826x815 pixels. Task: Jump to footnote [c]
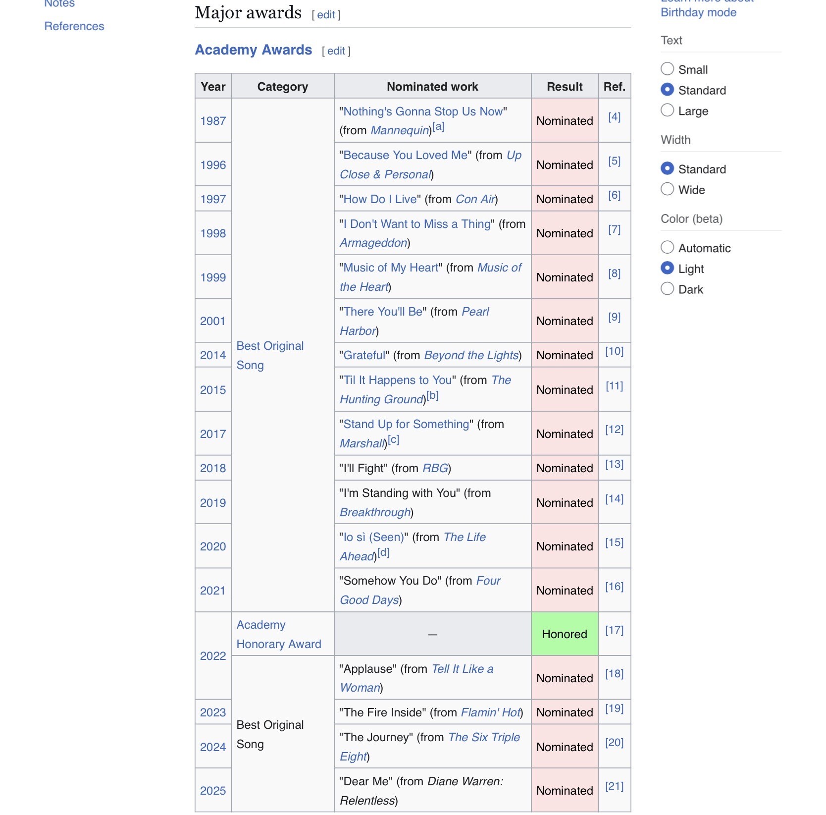[393, 439]
